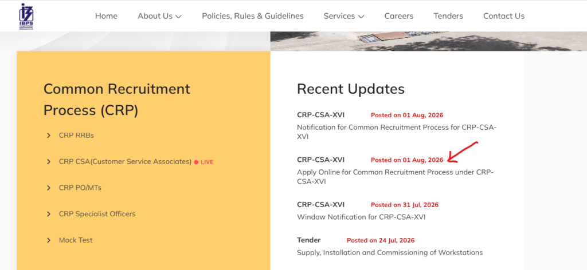Click the IBPS logo
This screenshot has width=587, height=270.
click(26, 16)
